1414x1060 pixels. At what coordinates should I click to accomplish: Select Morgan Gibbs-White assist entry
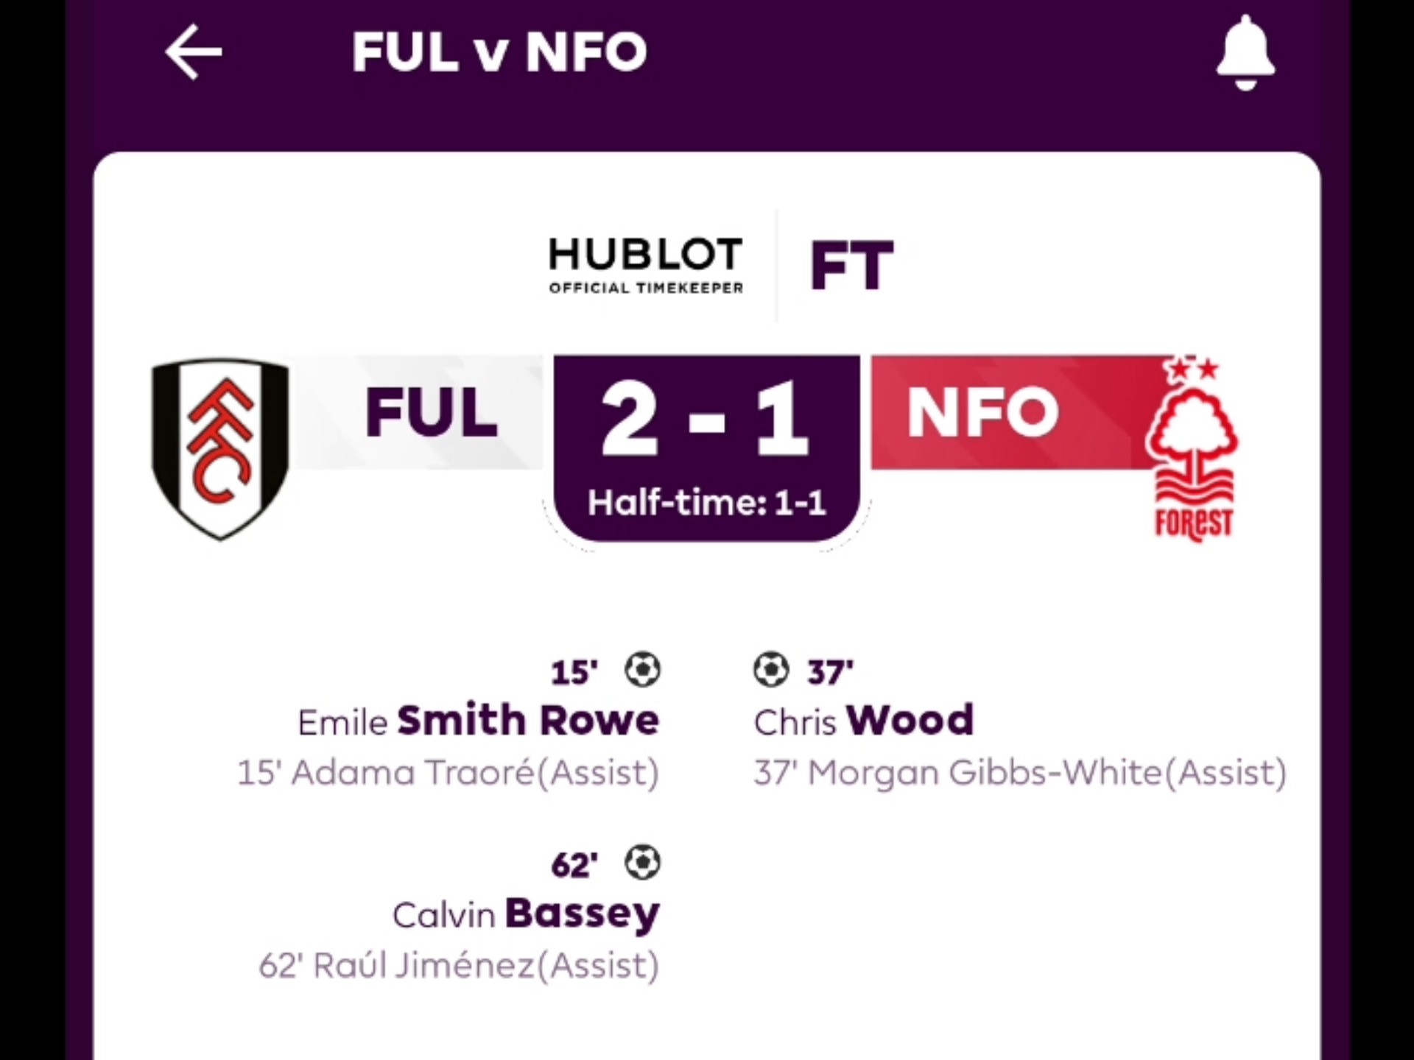click(x=1020, y=773)
